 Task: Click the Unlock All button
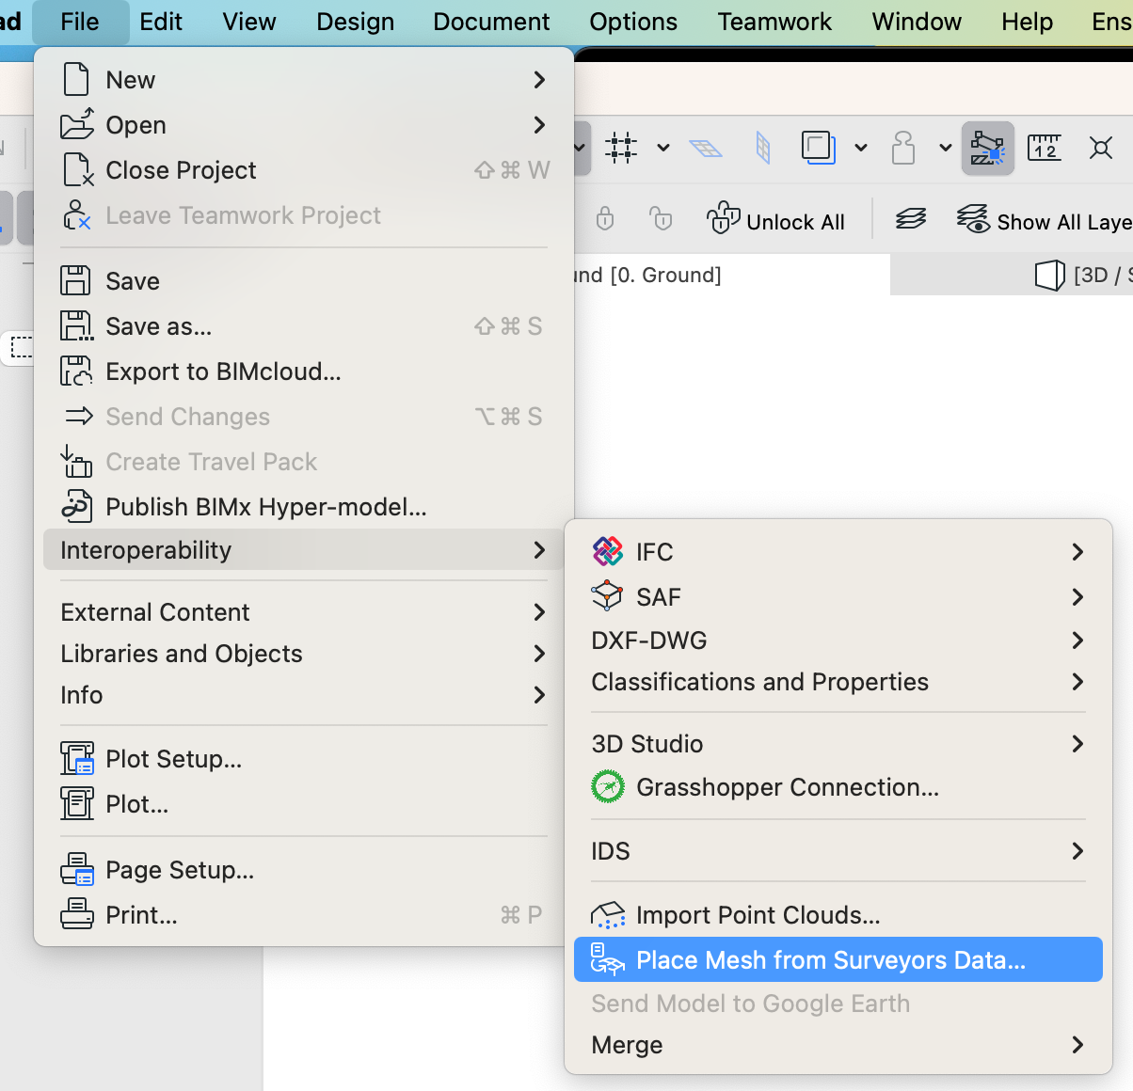coord(776,221)
